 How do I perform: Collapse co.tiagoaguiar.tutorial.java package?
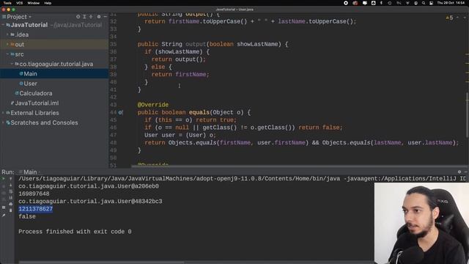click(12, 64)
